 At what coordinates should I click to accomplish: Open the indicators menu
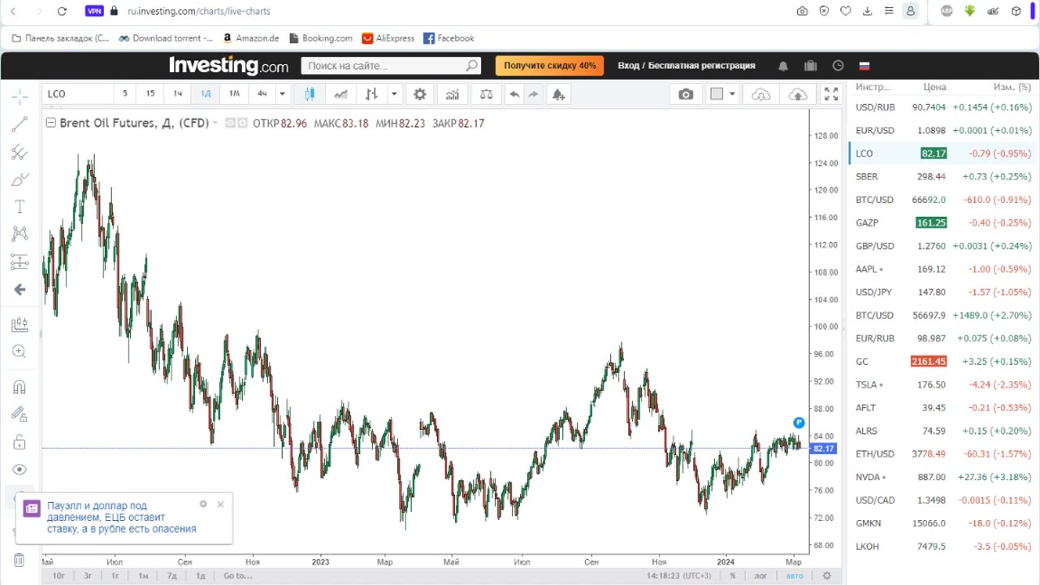pos(453,94)
